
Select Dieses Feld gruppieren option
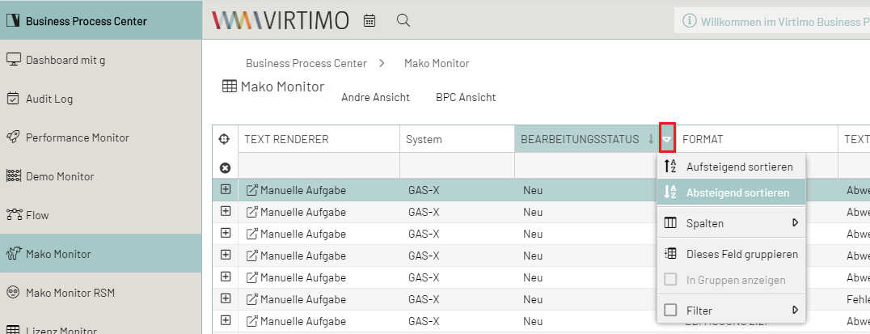741,254
